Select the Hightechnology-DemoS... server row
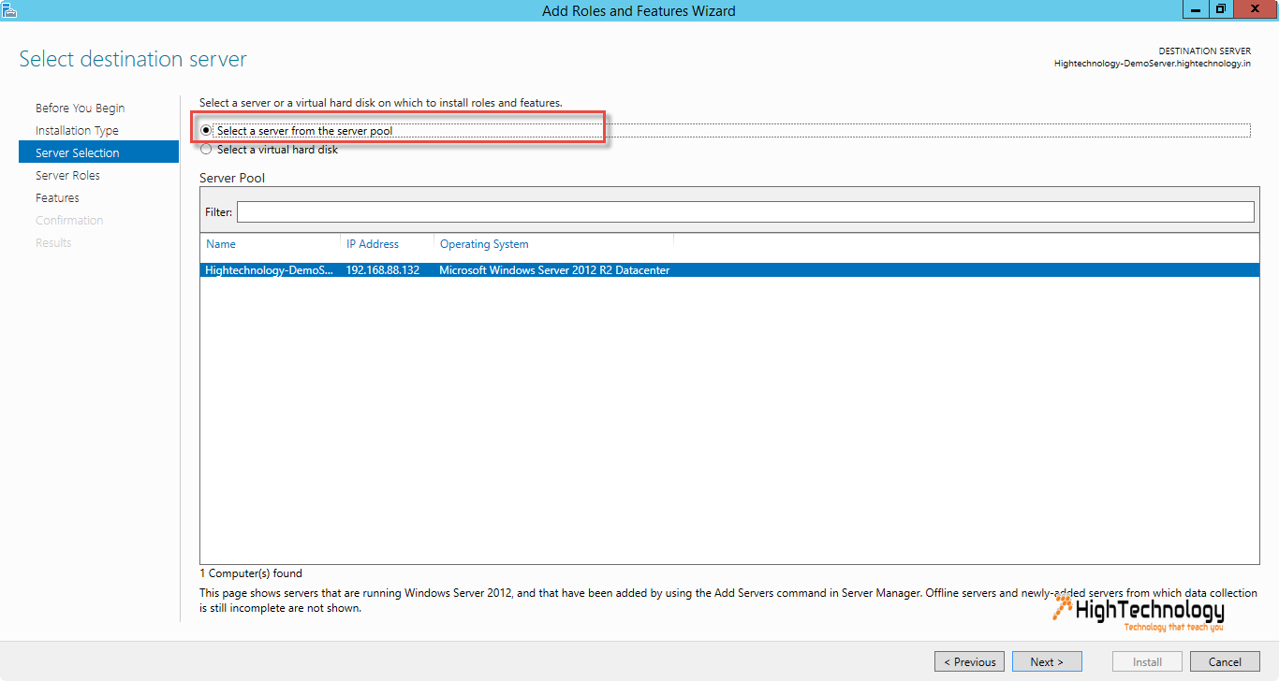The height and width of the screenshot is (681, 1279). click(x=729, y=270)
